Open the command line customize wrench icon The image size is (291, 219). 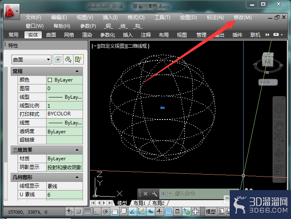tap(154, 194)
